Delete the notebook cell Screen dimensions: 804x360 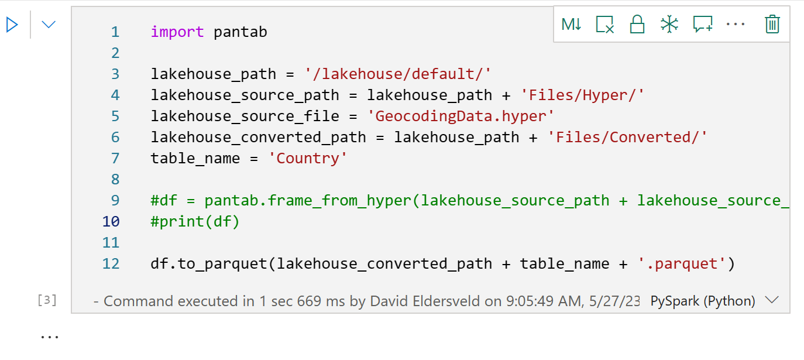pos(771,24)
